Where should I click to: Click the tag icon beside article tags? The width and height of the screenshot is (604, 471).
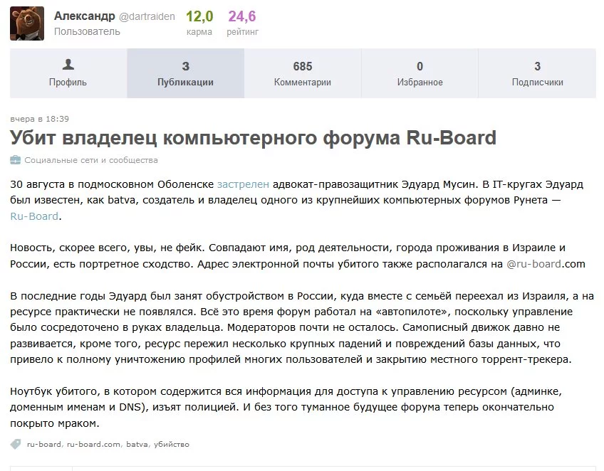click(x=16, y=444)
